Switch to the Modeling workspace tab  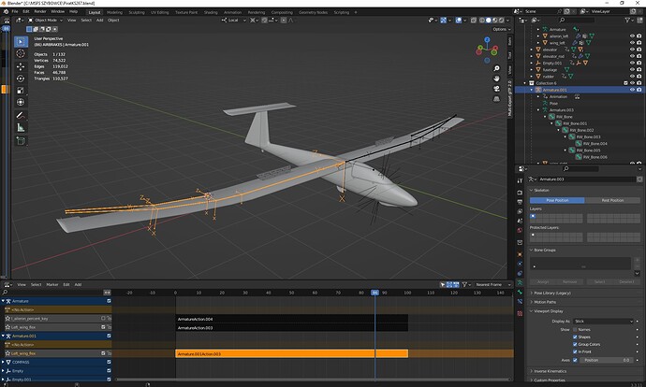tap(114, 12)
